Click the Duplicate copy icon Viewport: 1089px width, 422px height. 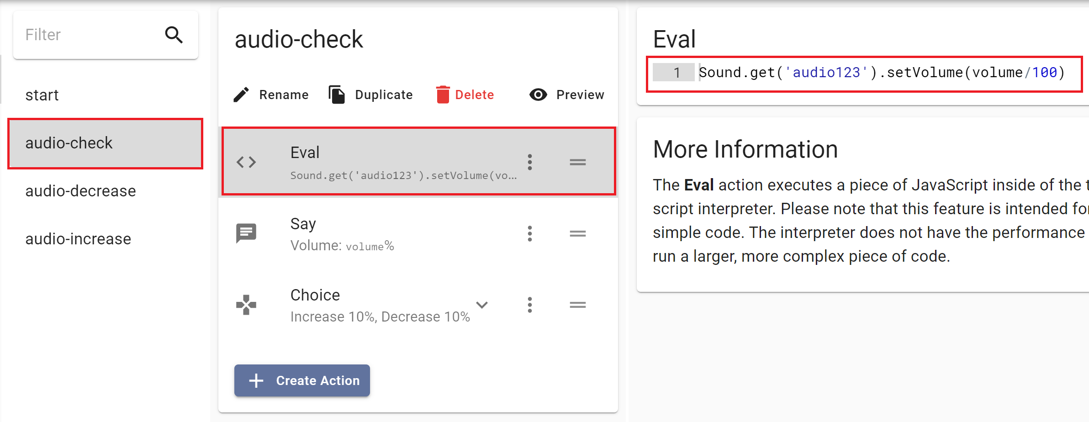pos(337,95)
